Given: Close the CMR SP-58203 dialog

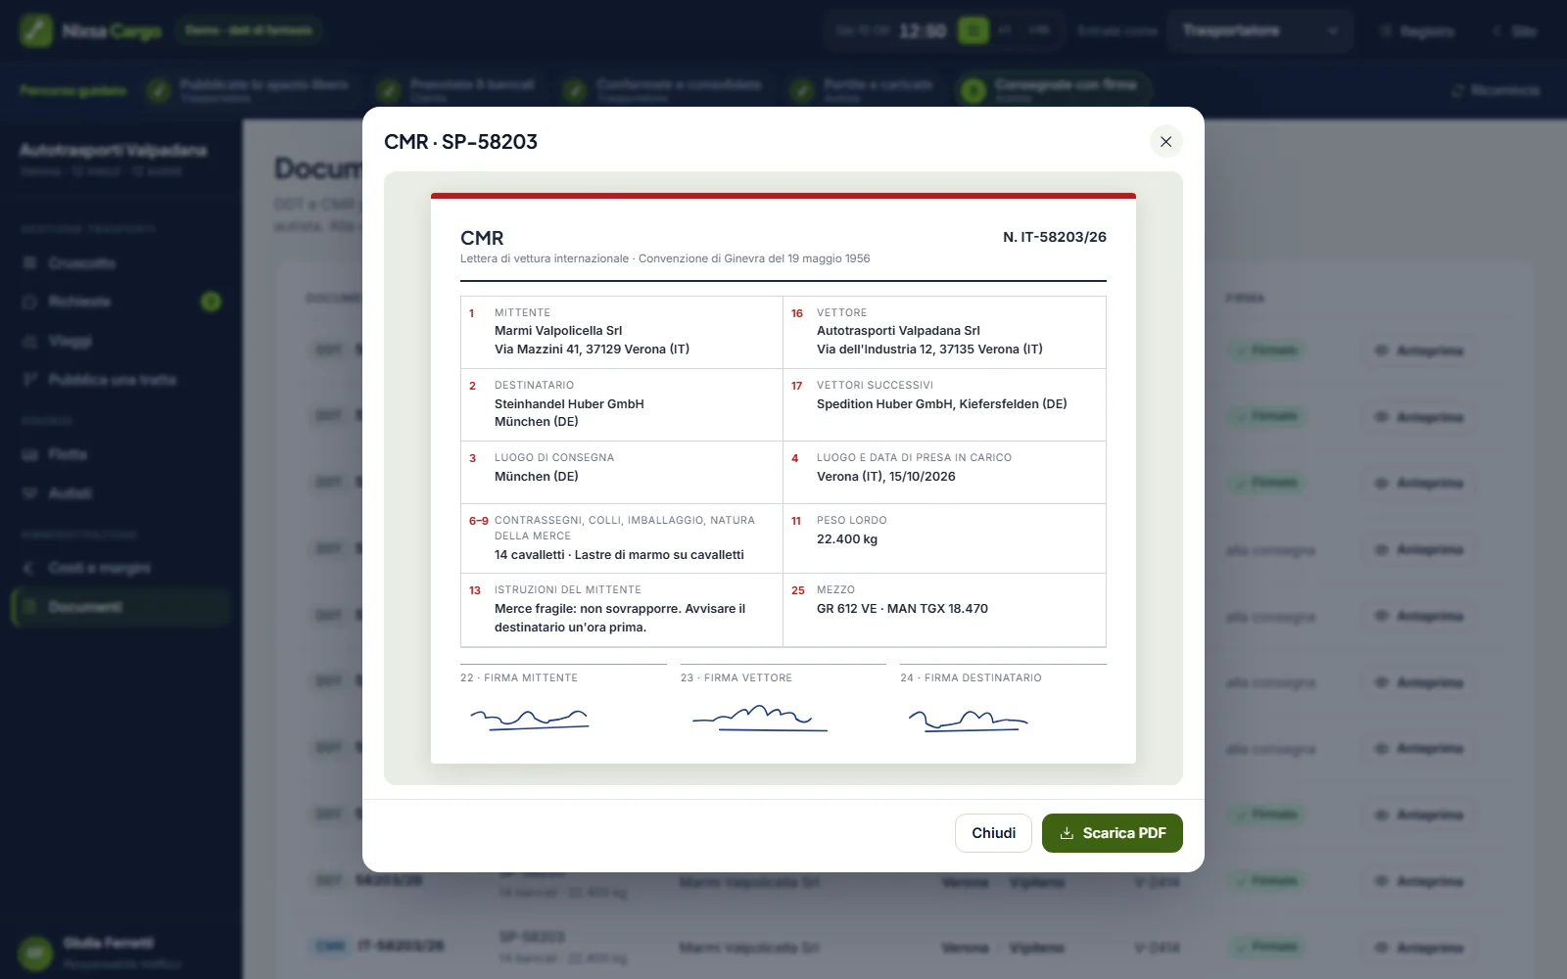Looking at the screenshot, I should click(x=1165, y=142).
